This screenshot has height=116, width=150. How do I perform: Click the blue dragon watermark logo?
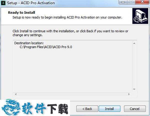point(11,107)
